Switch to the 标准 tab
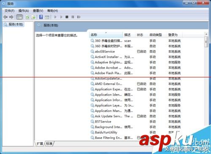This screenshot has width=211, height=154. tap(49, 143)
